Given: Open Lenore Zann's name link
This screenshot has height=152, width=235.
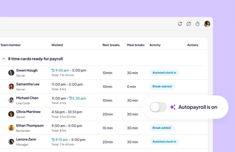Looking at the screenshot, I should click(26, 139).
